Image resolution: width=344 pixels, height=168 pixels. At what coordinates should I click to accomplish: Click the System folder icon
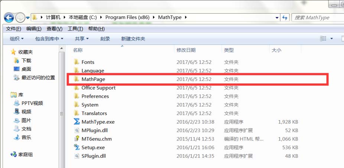[77, 105]
